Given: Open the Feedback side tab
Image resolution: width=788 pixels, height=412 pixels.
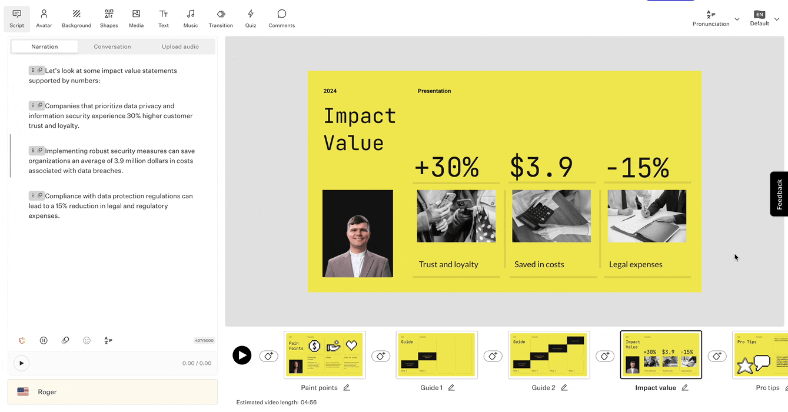Looking at the screenshot, I should [x=779, y=194].
